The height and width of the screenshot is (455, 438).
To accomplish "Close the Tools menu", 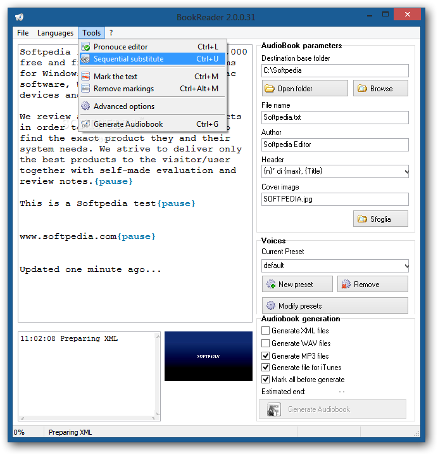I will coord(91,33).
